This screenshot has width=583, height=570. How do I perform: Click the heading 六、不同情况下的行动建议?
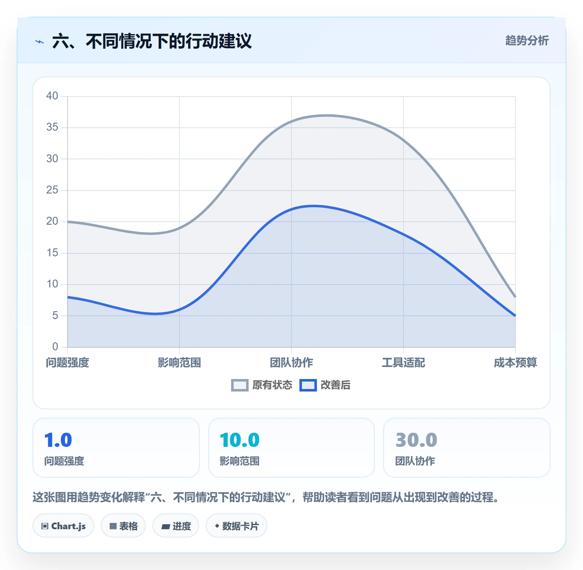point(152,41)
